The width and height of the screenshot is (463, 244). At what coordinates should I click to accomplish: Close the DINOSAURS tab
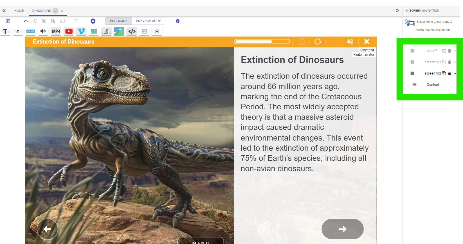point(62,11)
